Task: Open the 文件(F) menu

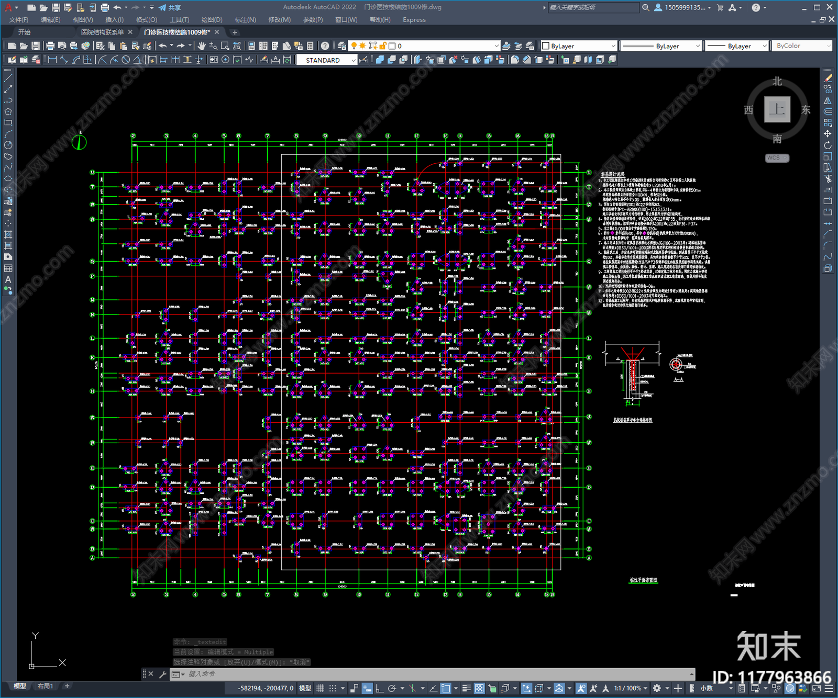Action: pyautogui.click(x=18, y=20)
